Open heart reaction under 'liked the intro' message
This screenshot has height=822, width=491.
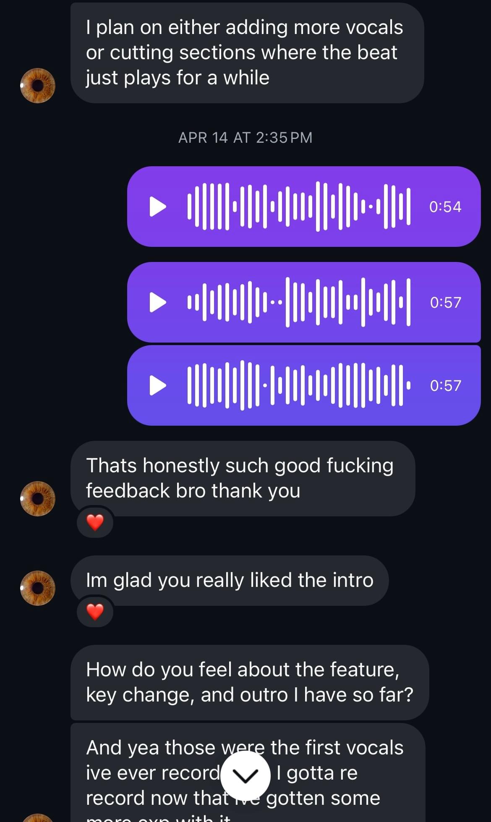95,612
